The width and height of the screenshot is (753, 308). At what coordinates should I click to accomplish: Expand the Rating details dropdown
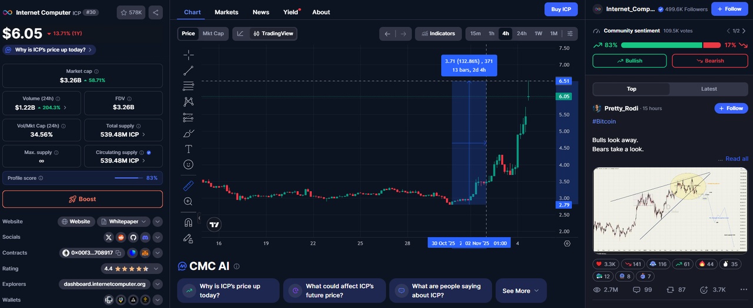[x=158, y=269]
